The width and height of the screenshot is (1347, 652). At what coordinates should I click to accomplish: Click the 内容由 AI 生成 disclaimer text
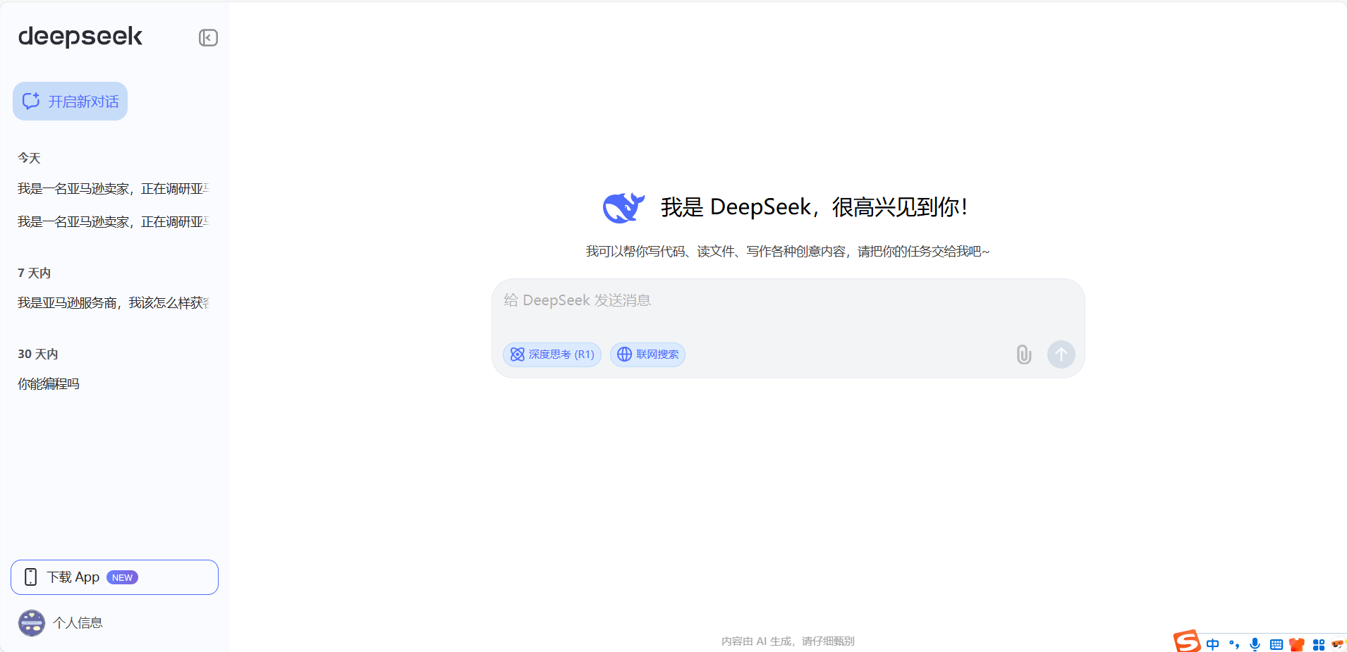[x=788, y=641]
